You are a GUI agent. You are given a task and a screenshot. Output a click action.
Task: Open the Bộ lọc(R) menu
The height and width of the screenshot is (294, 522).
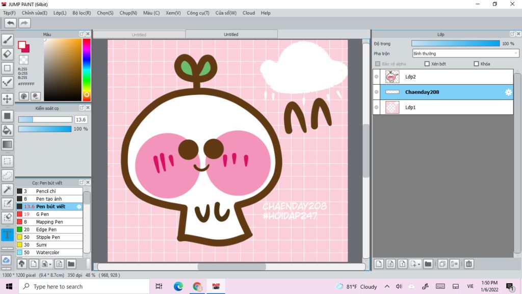(82, 13)
